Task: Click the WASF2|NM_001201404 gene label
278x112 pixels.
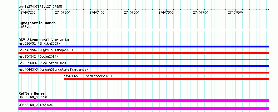Action: [36, 105]
